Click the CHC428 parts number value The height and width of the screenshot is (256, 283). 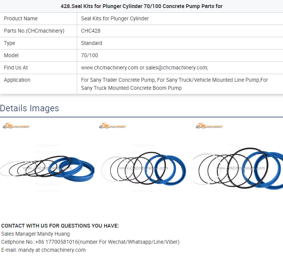click(91, 31)
